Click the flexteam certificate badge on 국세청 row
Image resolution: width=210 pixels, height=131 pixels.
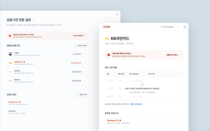pos(77,54)
